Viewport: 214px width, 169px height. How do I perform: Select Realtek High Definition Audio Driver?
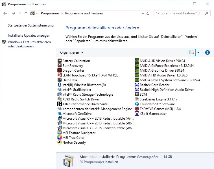164,90
